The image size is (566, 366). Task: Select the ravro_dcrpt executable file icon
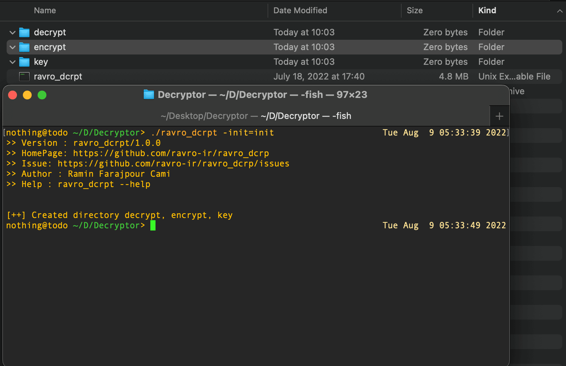click(x=24, y=77)
